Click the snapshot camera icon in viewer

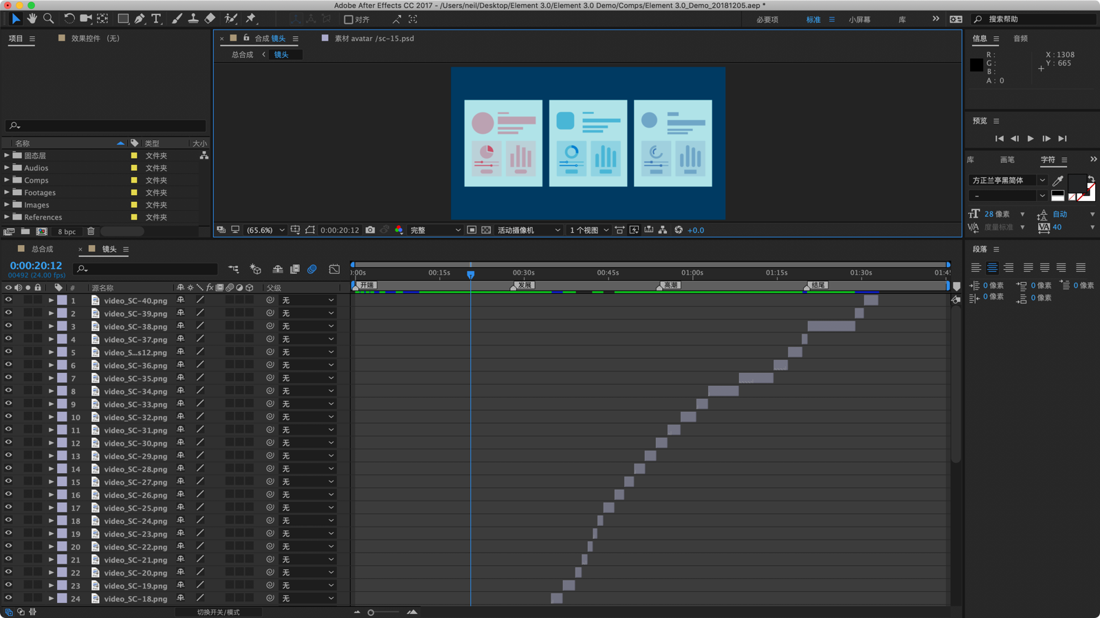pyautogui.click(x=370, y=230)
